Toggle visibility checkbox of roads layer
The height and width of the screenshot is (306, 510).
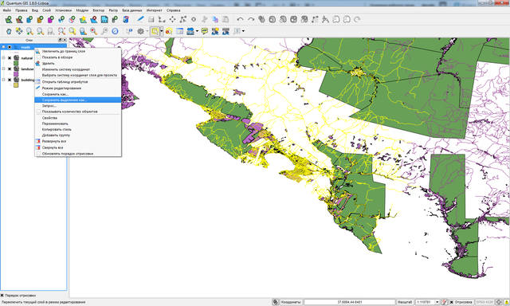10,47
